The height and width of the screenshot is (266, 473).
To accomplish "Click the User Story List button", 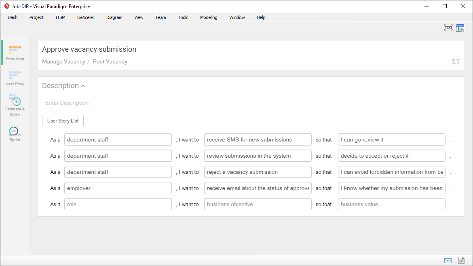I will coord(63,121).
